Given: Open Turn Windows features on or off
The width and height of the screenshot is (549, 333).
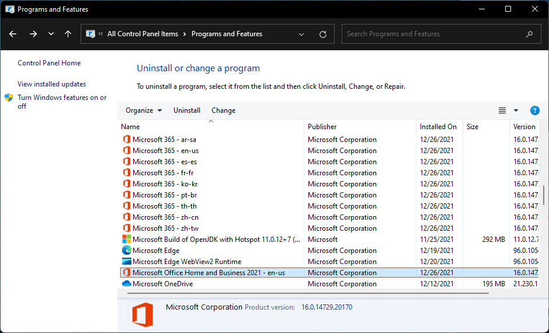Looking at the screenshot, I should [62, 102].
